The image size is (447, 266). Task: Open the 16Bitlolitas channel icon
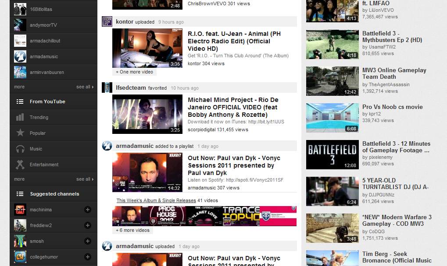pos(20,9)
